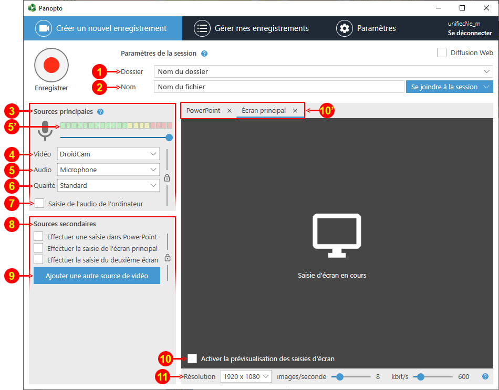Check Effectuer une saisie dans PowerPoint
499x390 pixels.
pyautogui.click(x=38, y=236)
